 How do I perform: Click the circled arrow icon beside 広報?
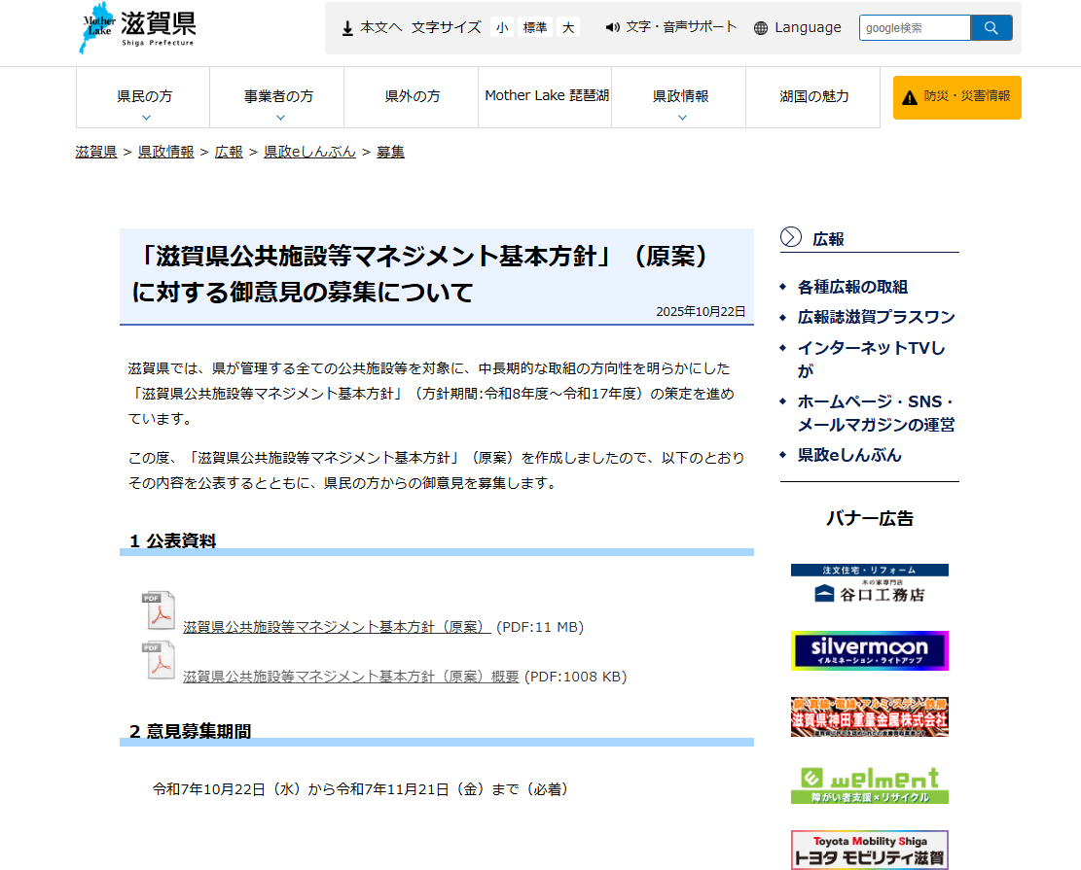click(791, 237)
